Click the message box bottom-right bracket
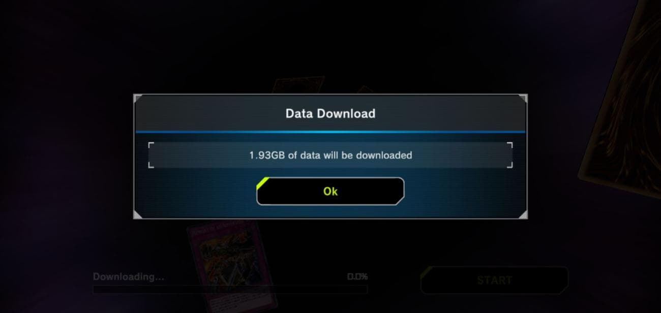This screenshot has height=313, width=661. pyautogui.click(x=509, y=165)
